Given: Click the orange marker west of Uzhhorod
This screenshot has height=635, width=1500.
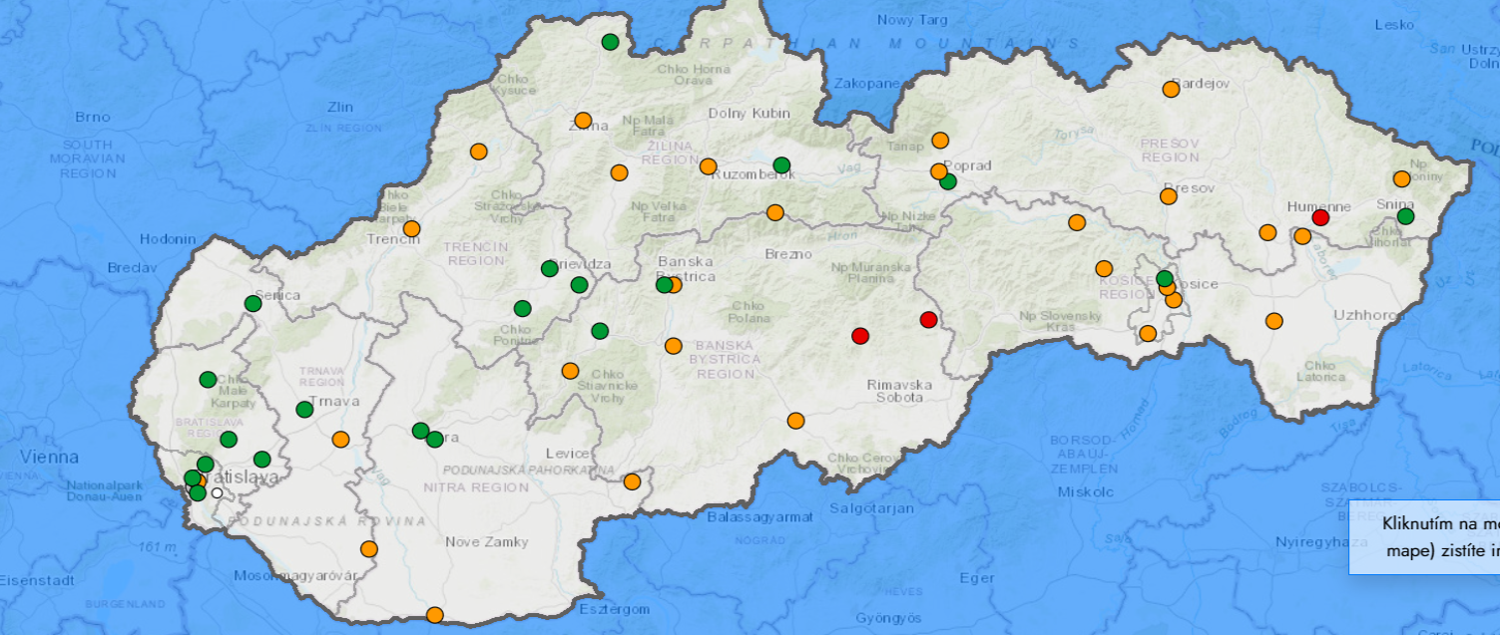Looking at the screenshot, I should click(x=1273, y=321).
